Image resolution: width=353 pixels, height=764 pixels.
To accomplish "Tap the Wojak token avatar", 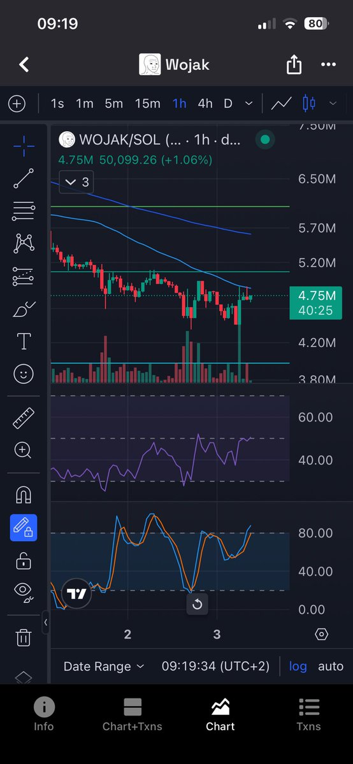I will [x=149, y=64].
